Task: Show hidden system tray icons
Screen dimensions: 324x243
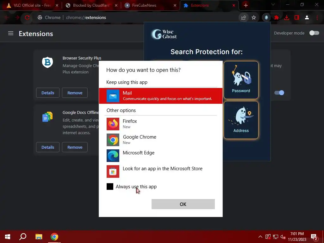Action: (x=260, y=237)
